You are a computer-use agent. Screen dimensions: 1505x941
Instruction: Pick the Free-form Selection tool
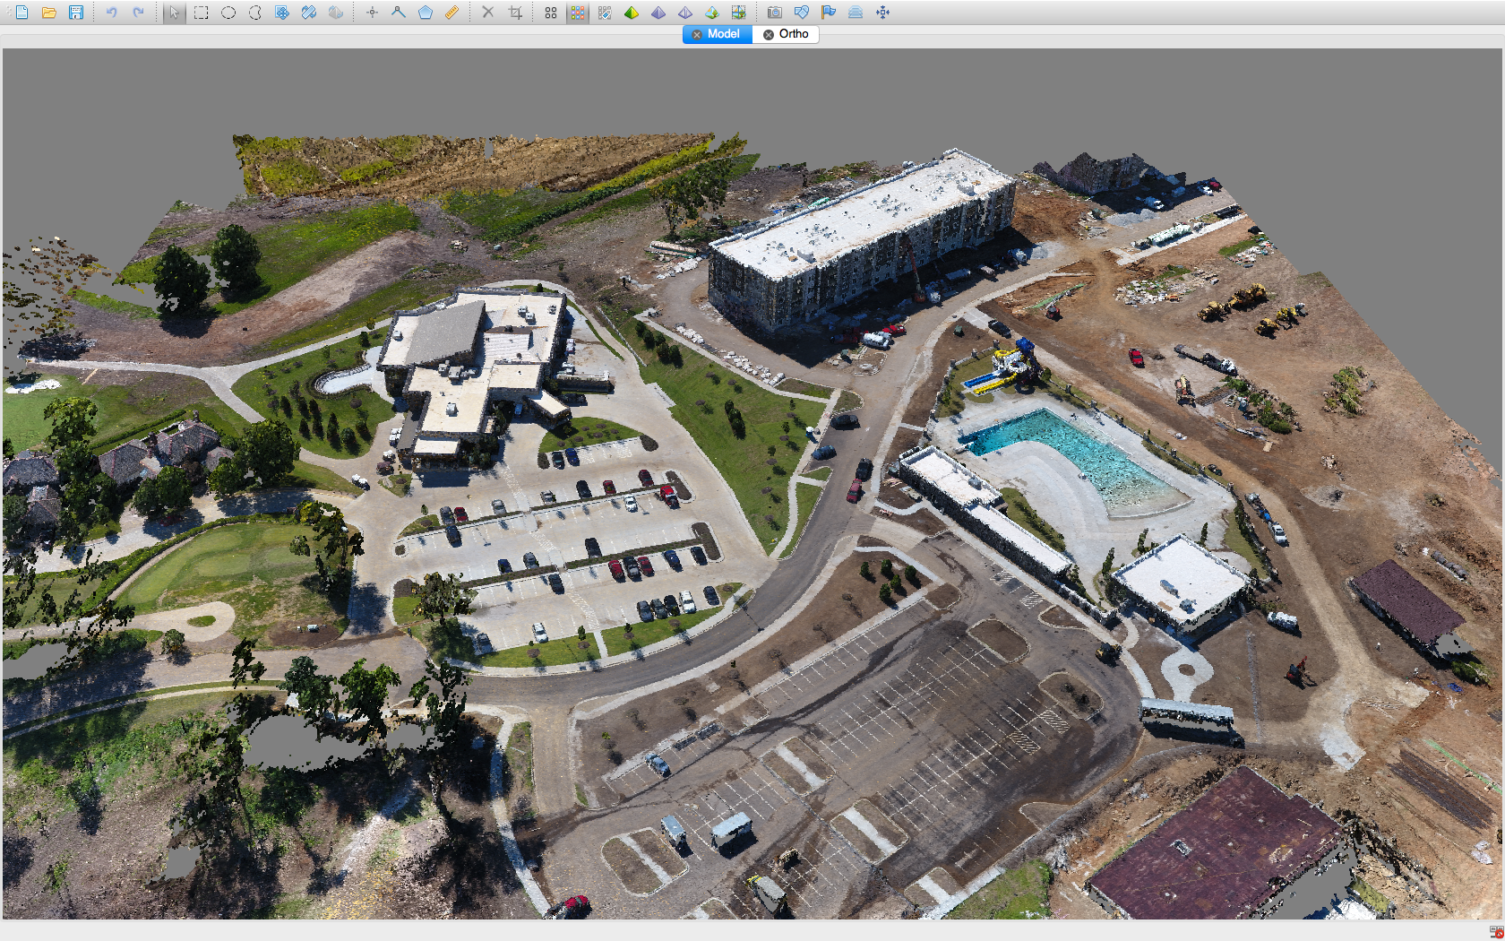pyautogui.click(x=255, y=13)
